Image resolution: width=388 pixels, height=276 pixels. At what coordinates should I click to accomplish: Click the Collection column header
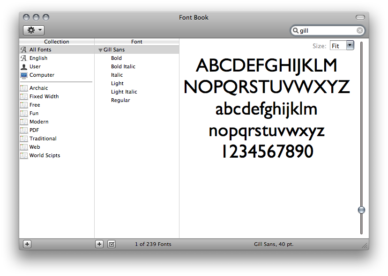click(x=56, y=42)
